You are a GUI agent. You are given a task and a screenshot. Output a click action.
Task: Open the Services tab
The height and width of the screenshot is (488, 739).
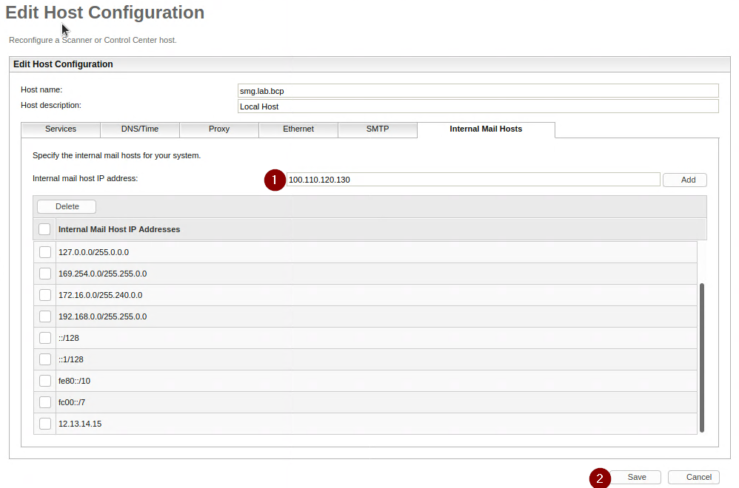(x=61, y=129)
